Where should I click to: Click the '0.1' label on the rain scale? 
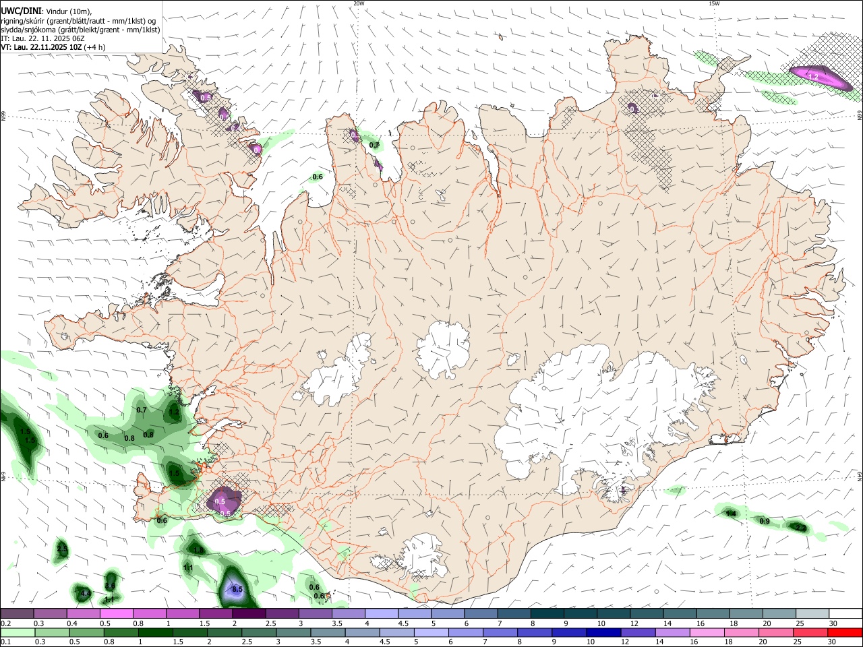pos(5,642)
